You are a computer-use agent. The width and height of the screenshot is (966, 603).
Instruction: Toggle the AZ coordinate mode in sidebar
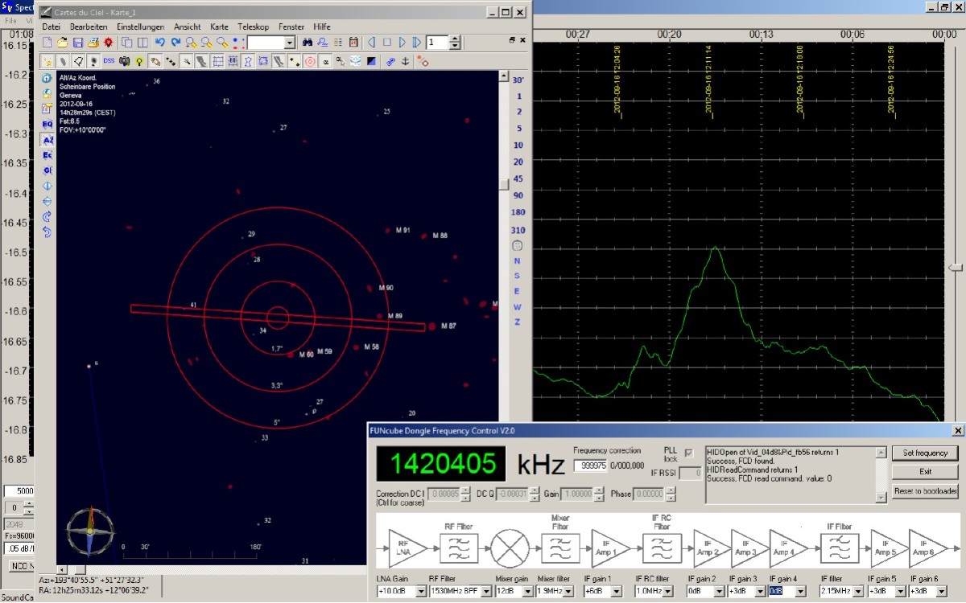point(47,139)
